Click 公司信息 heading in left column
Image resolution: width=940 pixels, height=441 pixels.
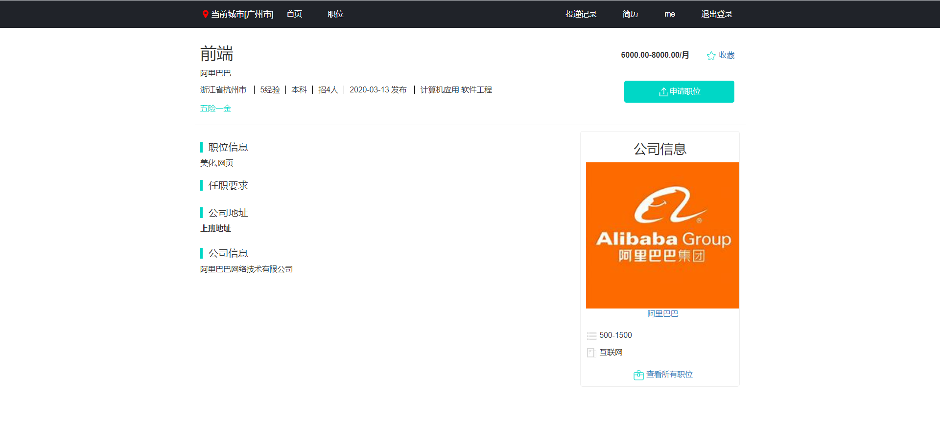coord(228,253)
